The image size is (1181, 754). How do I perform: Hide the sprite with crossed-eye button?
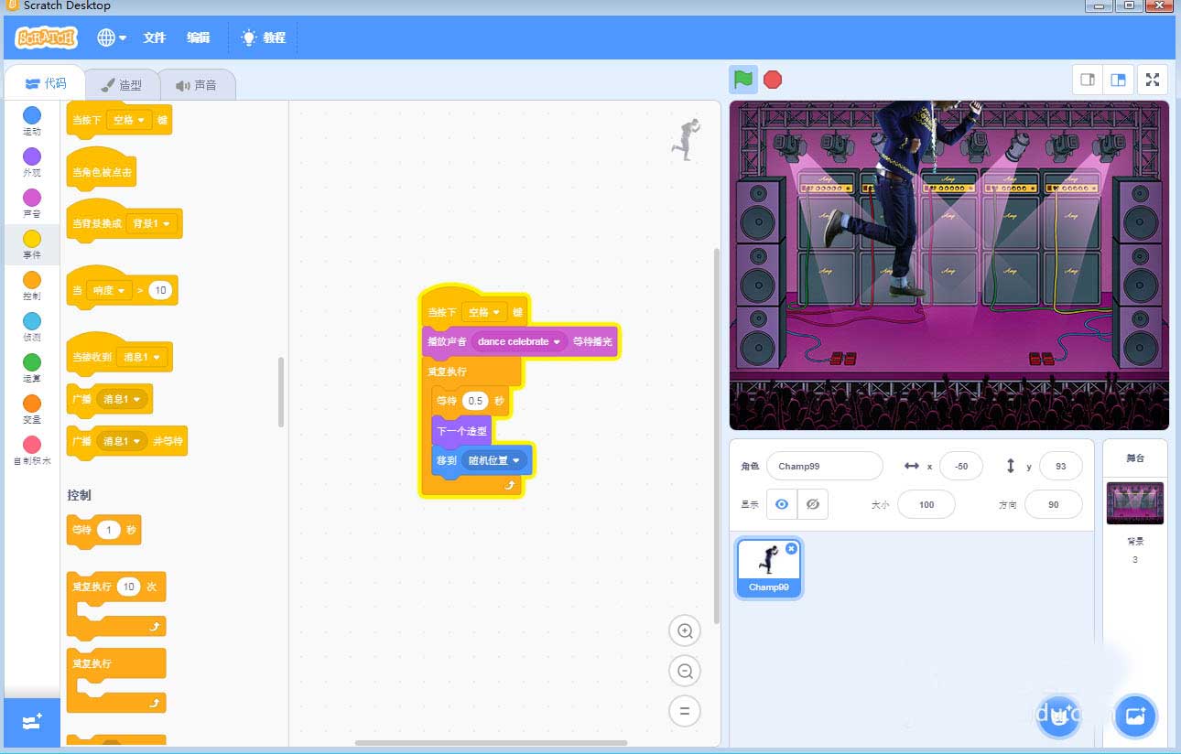(812, 504)
